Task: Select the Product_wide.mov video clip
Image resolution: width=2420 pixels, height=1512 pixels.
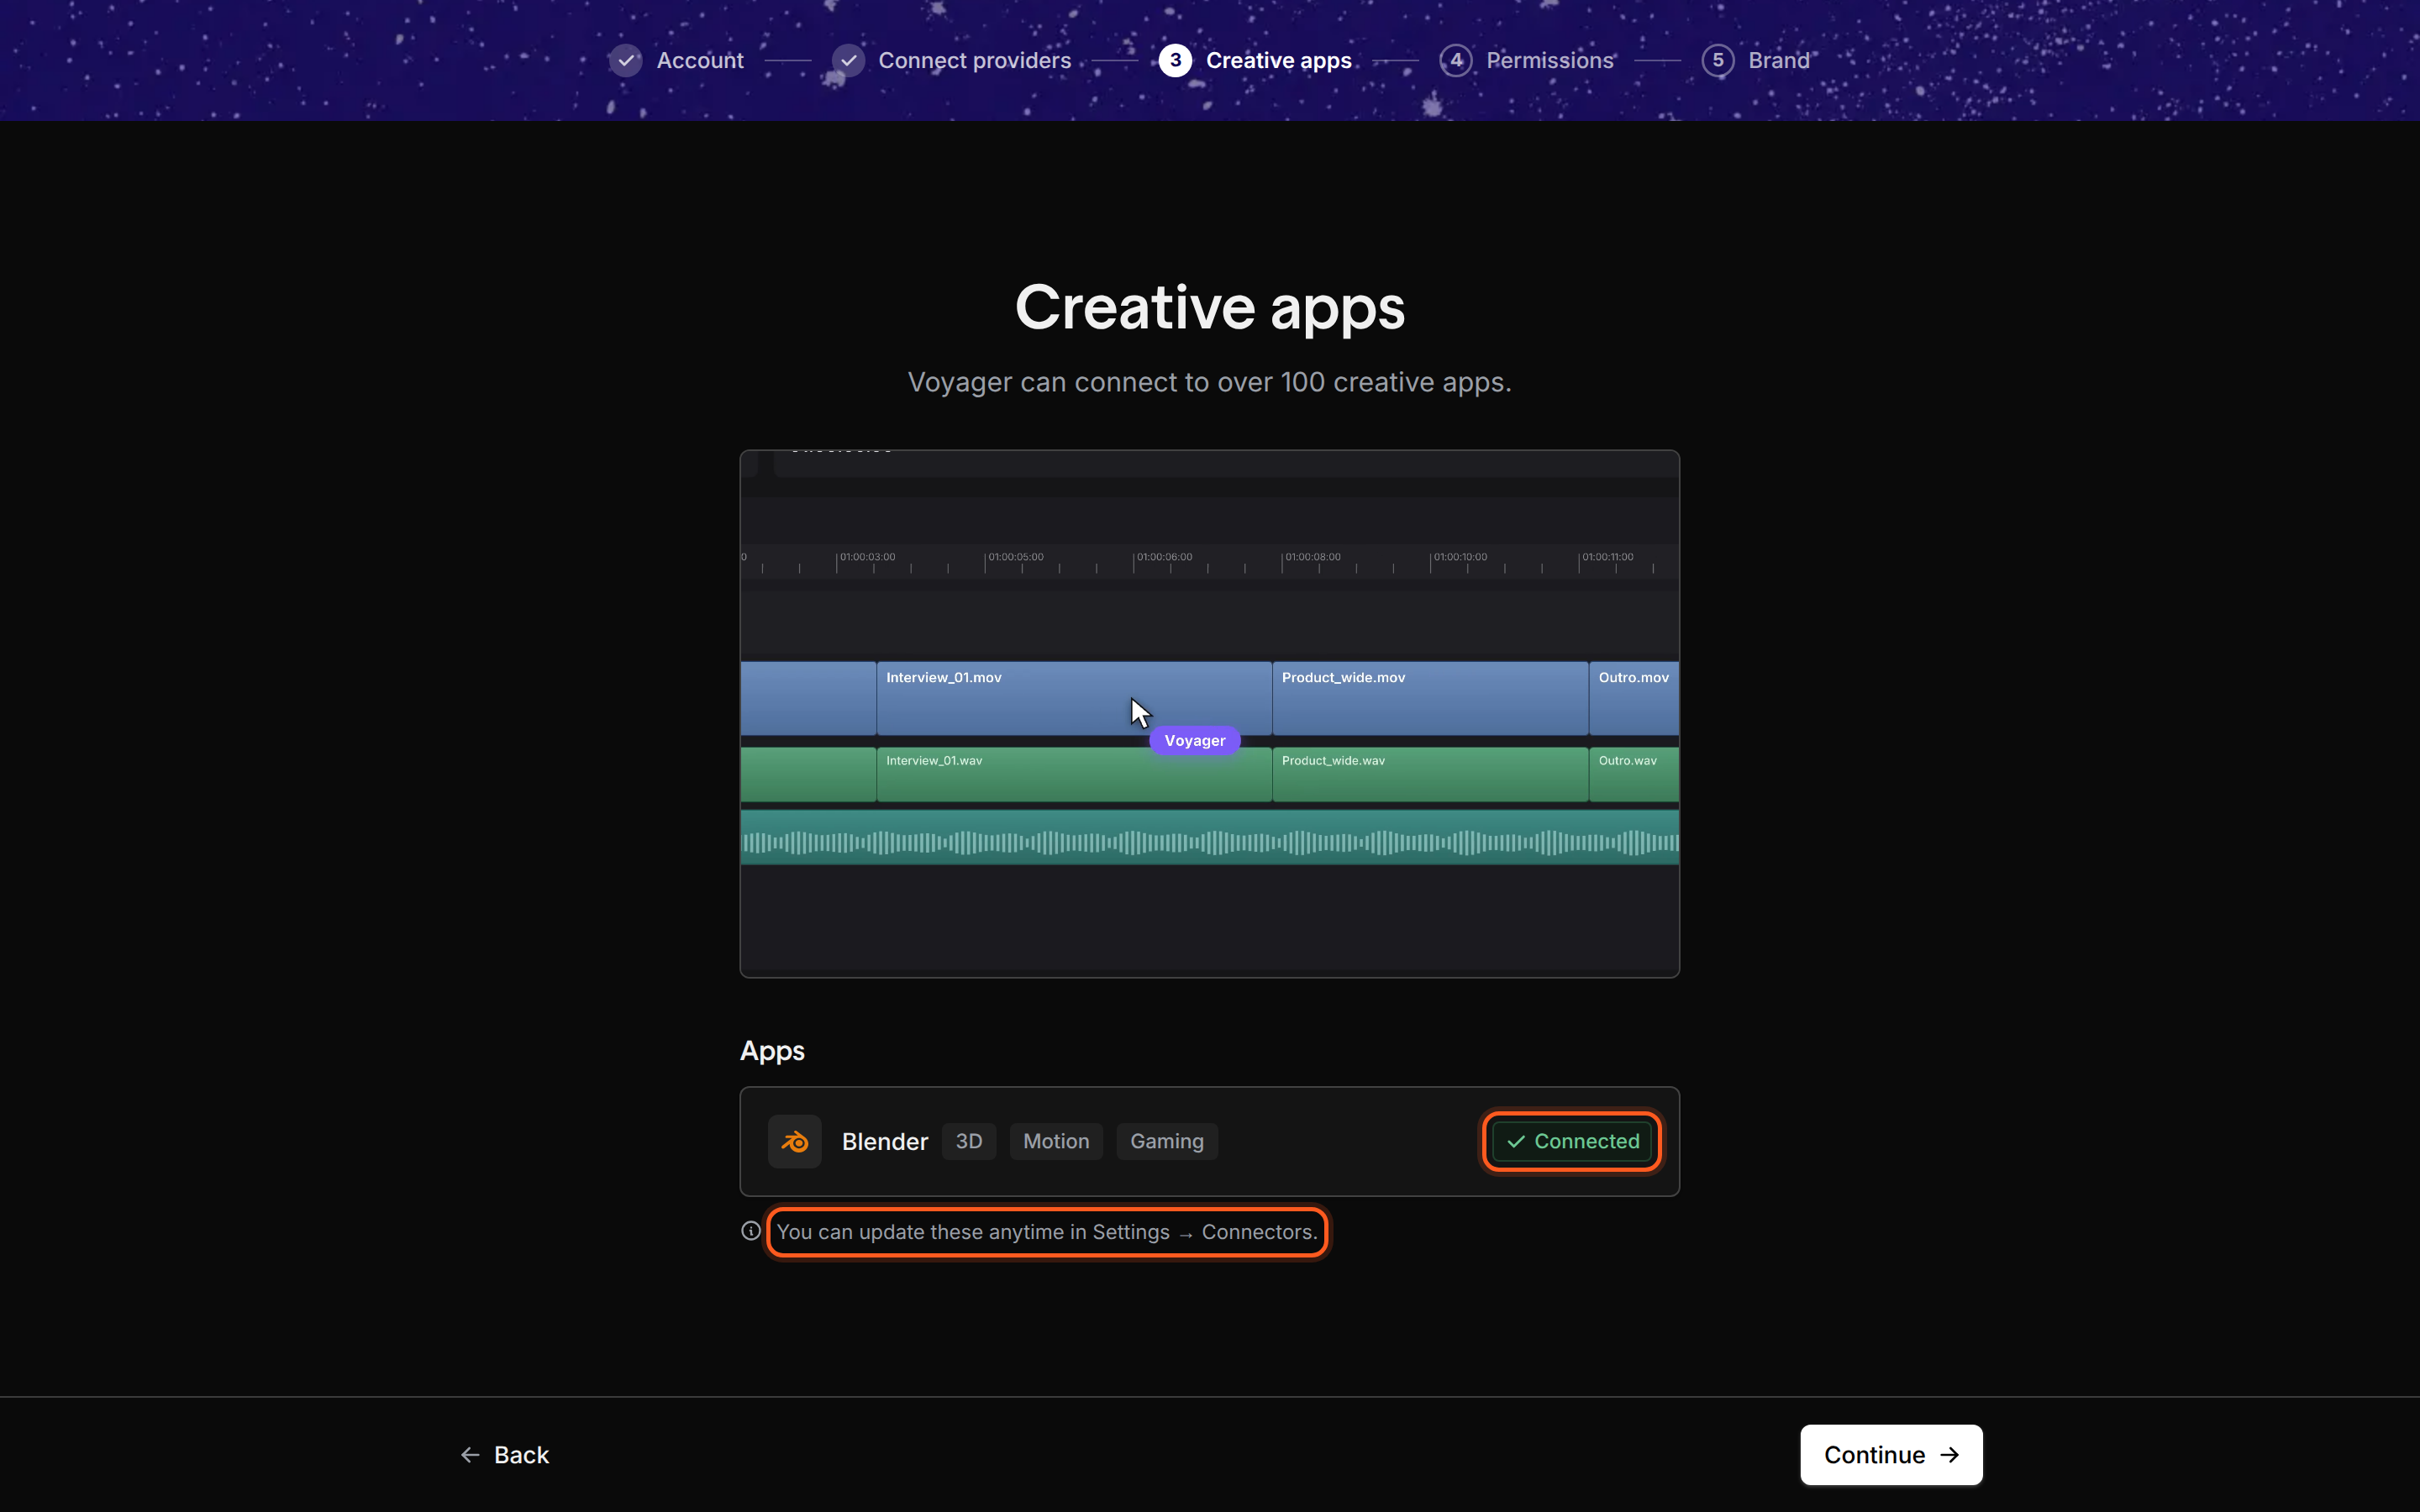Action: tap(1430, 698)
